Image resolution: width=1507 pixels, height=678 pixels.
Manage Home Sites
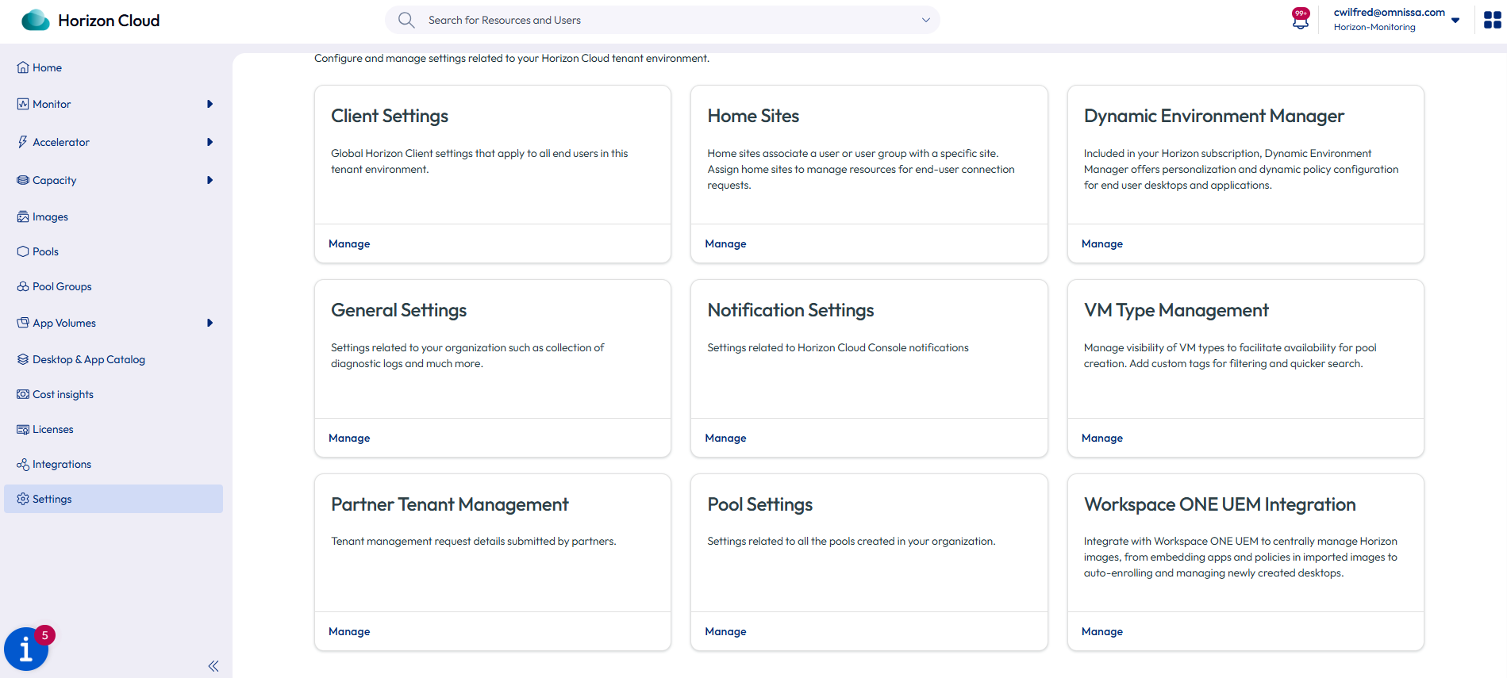(725, 243)
